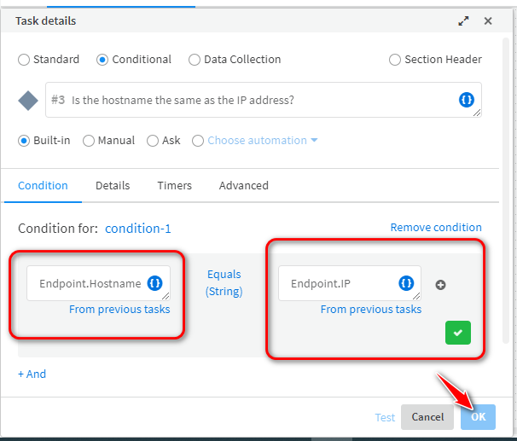517x441 pixels.
Task: Choose the Section Header option
Action: click(x=395, y=60)
